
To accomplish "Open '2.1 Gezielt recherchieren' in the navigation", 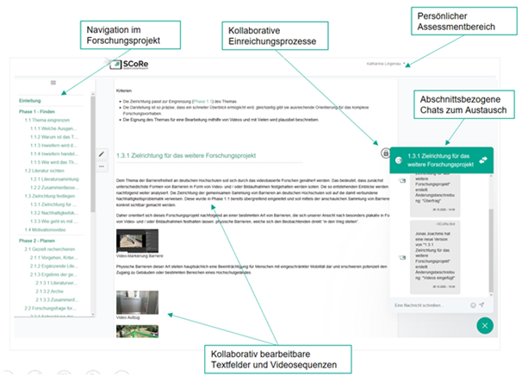I will pos(50,249).
